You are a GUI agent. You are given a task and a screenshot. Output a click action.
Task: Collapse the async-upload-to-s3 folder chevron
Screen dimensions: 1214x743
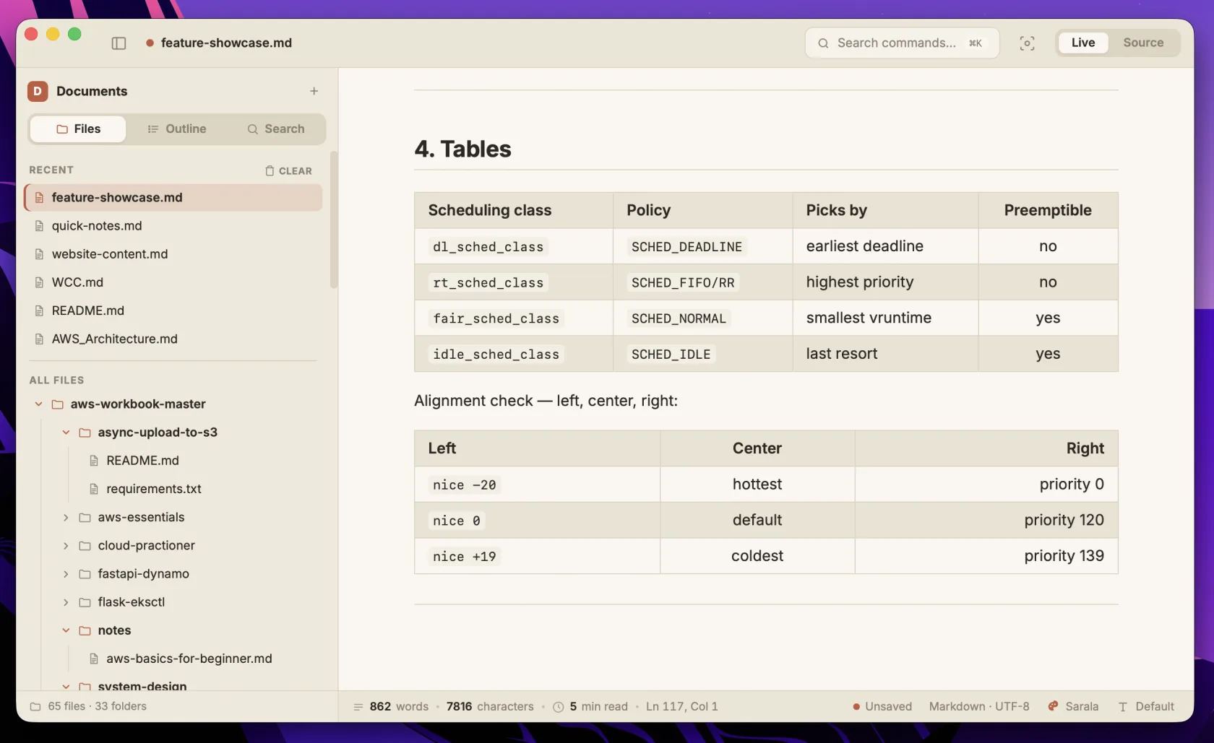click(66, 433)
